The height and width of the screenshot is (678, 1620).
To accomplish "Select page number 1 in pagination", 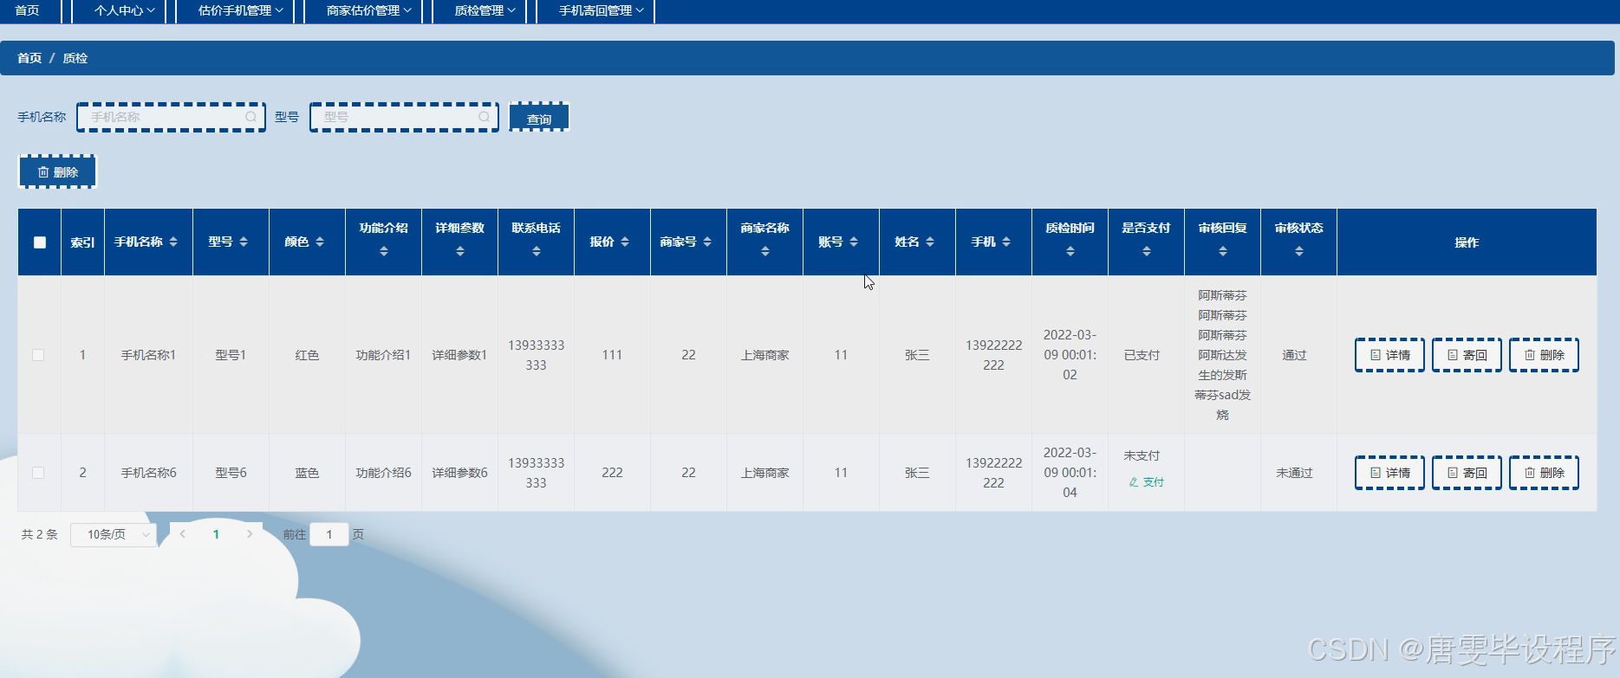I will tap(216, 534).
